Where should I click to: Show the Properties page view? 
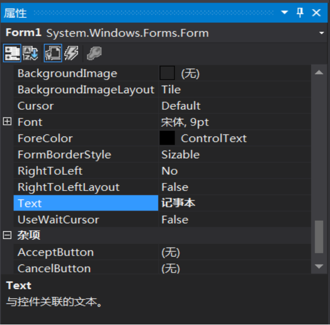[x=52, y=53]
